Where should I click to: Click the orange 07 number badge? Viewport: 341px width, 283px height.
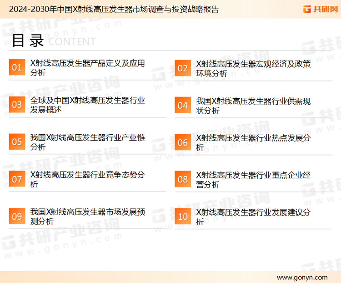[x=17, y=179]
